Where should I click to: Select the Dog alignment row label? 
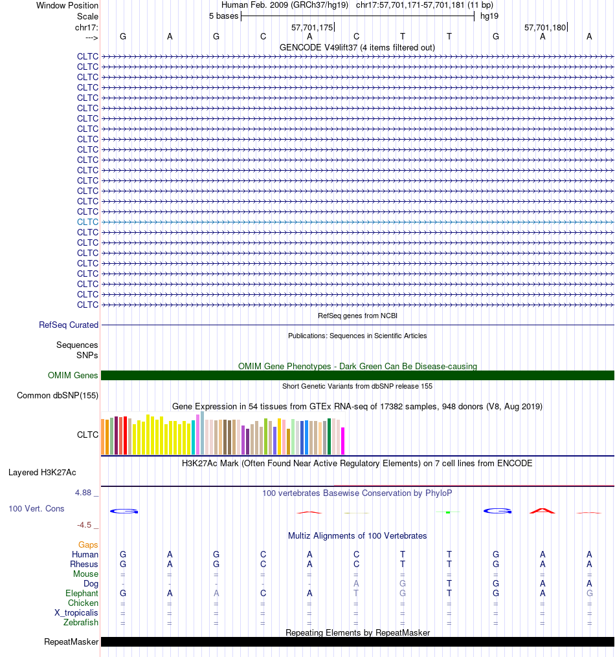click(91, 584)
